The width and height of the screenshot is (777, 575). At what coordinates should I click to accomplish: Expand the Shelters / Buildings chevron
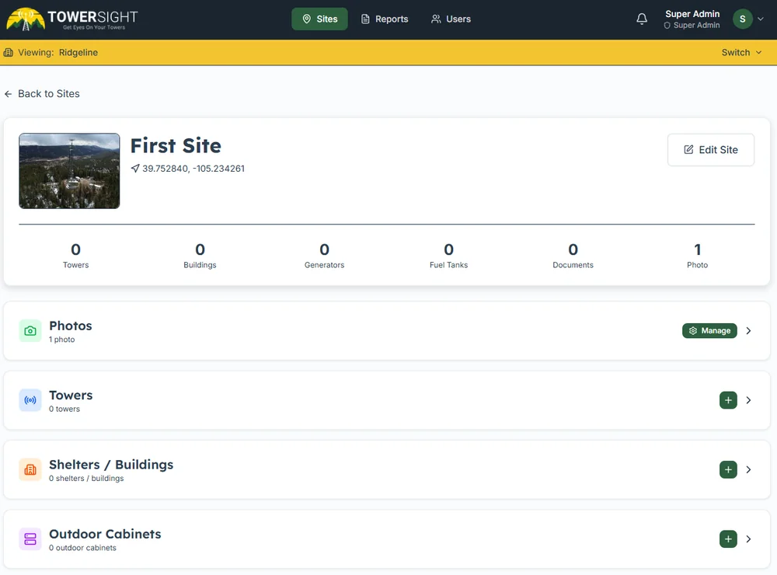click(x=749, y=469)
